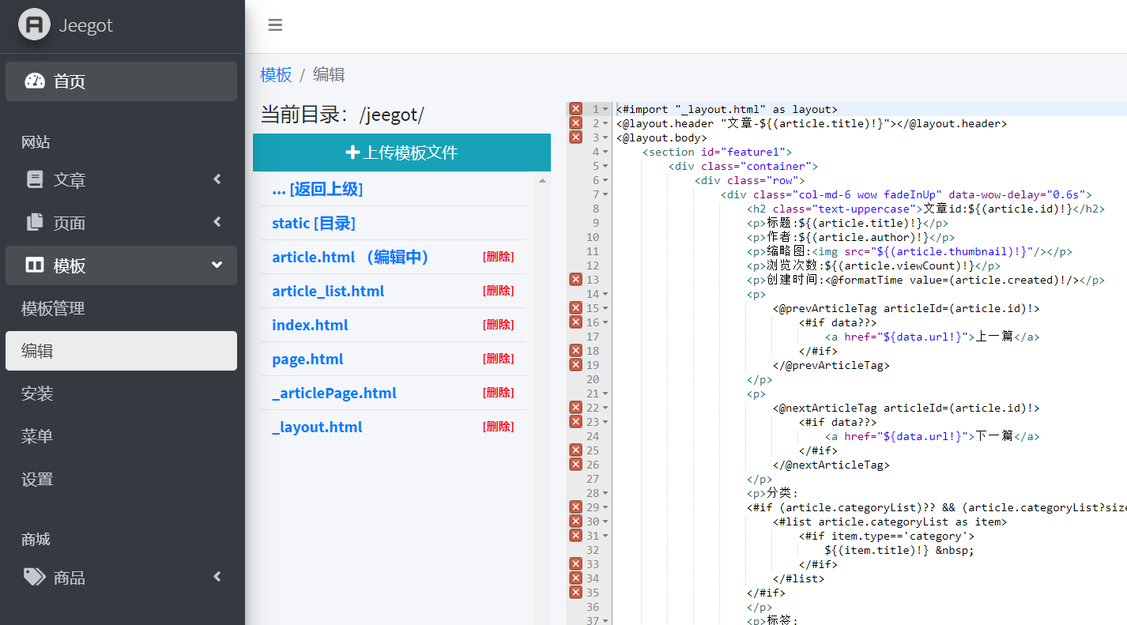Click the columns icon next to 模板

(35, 265)
